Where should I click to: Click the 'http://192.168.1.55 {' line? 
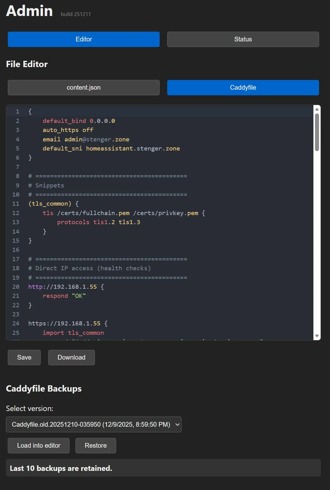tap(66, 287)
